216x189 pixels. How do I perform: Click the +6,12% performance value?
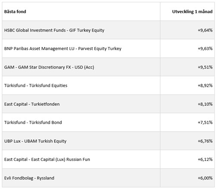(205, 159)
